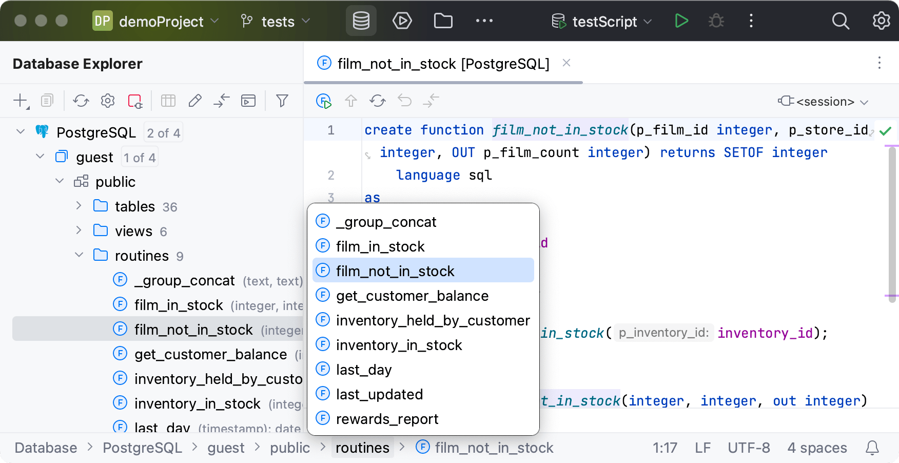Click the inspection green check mark
This screenshot has height=463, width=899.
[885, 131]
